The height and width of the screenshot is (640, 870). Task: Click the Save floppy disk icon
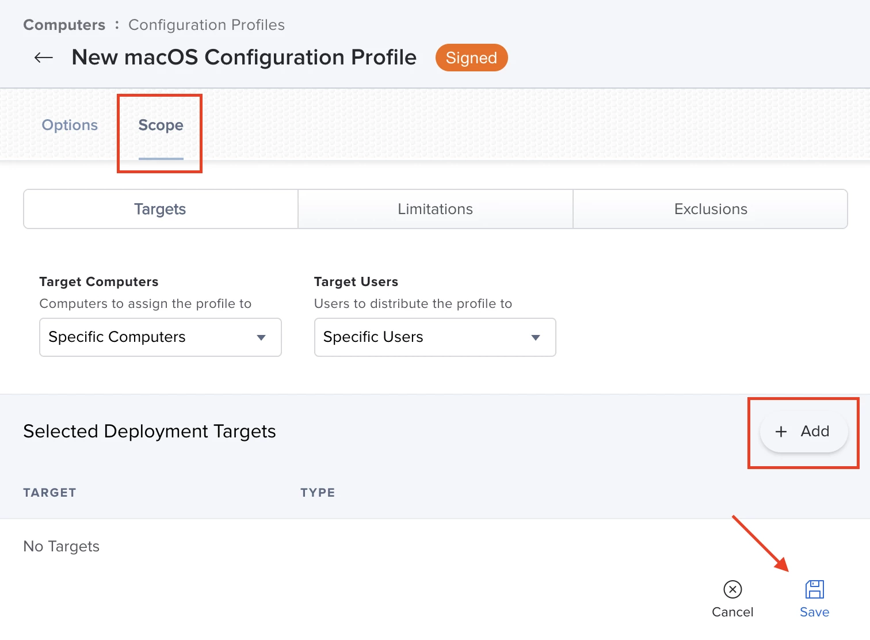[814, 589]
